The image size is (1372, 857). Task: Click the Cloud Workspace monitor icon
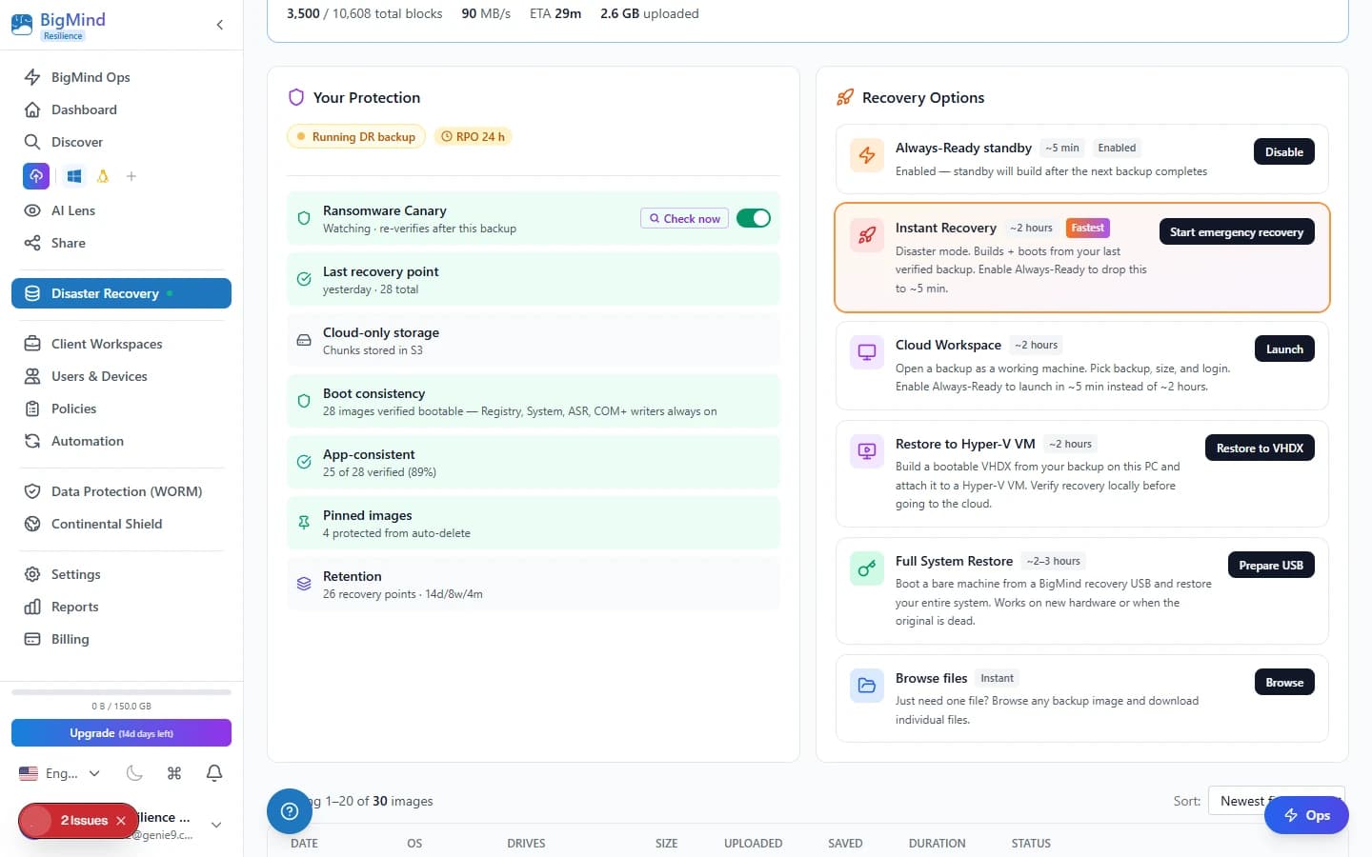coord(867,352)
